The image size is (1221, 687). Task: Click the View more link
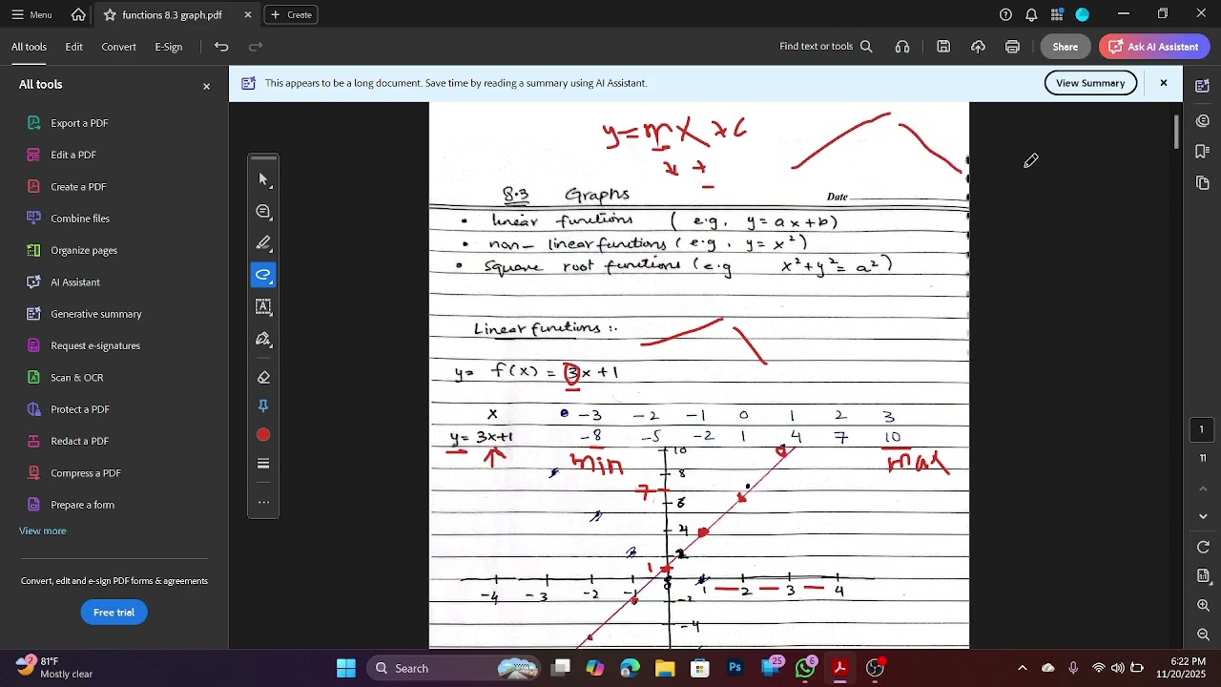(43, 531)
